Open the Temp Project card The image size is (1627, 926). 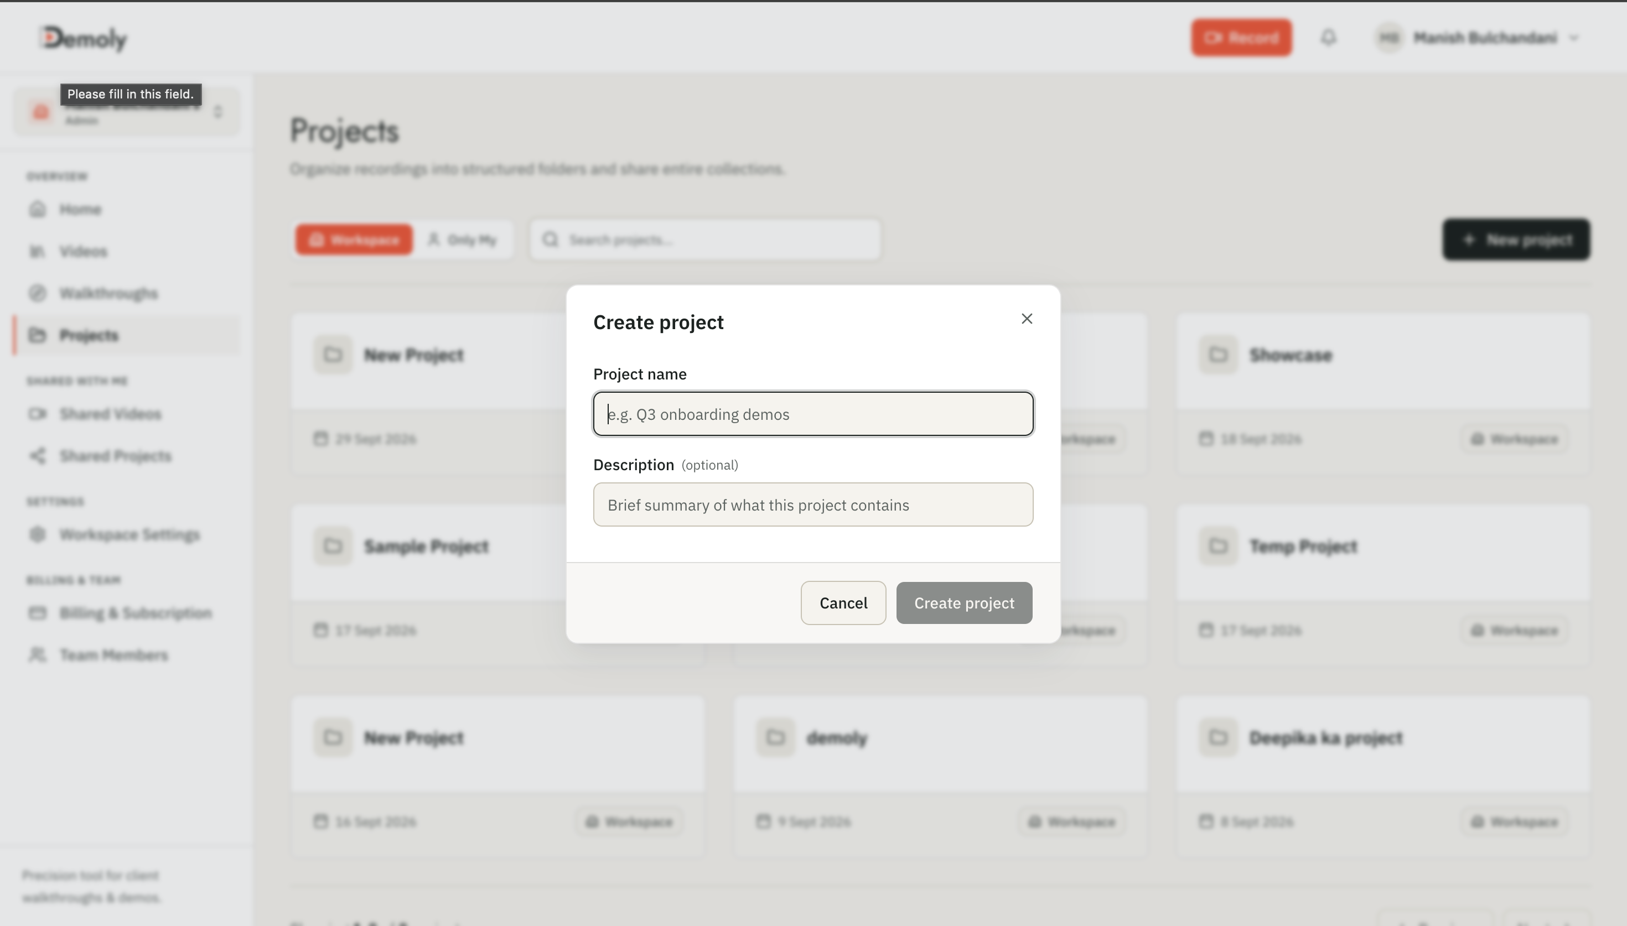coord(1383,585)
